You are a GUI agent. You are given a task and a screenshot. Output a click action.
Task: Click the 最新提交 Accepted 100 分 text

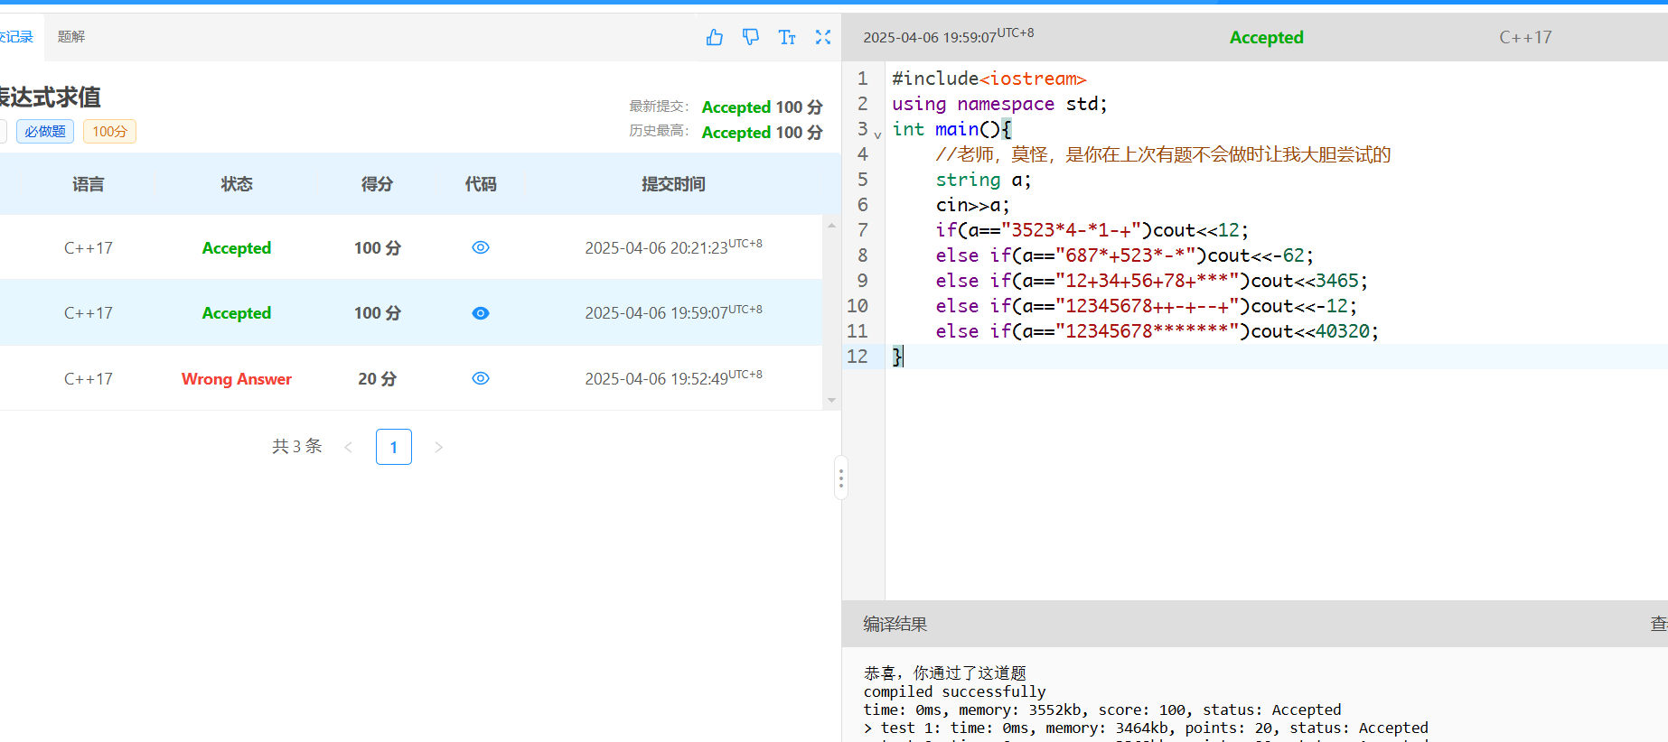pyautogui.click(x=762, y=107)
